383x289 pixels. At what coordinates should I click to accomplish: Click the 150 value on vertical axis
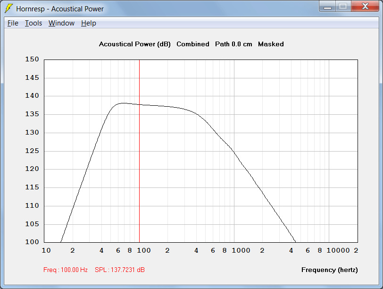click(x=32, y=59)
